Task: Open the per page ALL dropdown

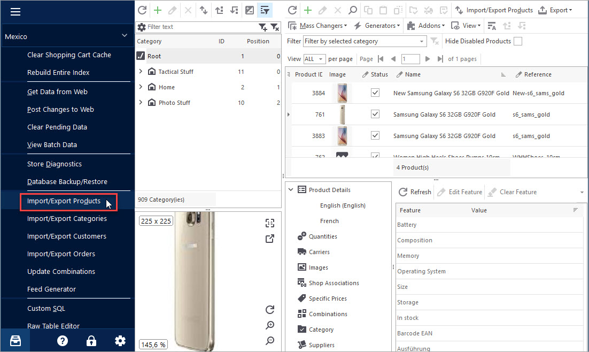Action: (x=314, y=59)
